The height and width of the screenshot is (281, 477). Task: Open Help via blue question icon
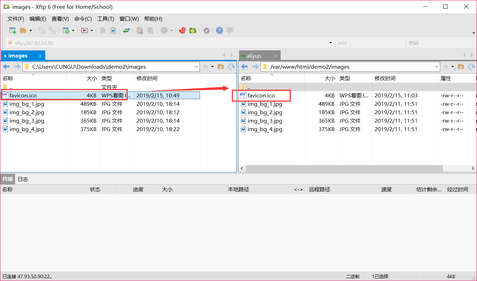point(220,30)
